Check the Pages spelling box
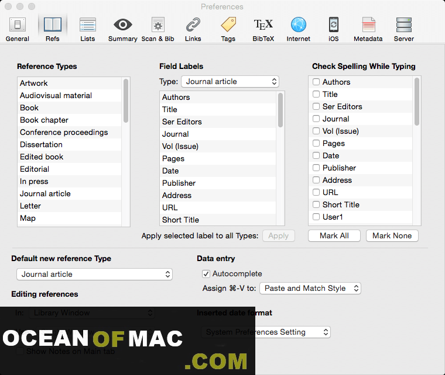The width and height of the screenshot is (445, 375). point(316,143)
